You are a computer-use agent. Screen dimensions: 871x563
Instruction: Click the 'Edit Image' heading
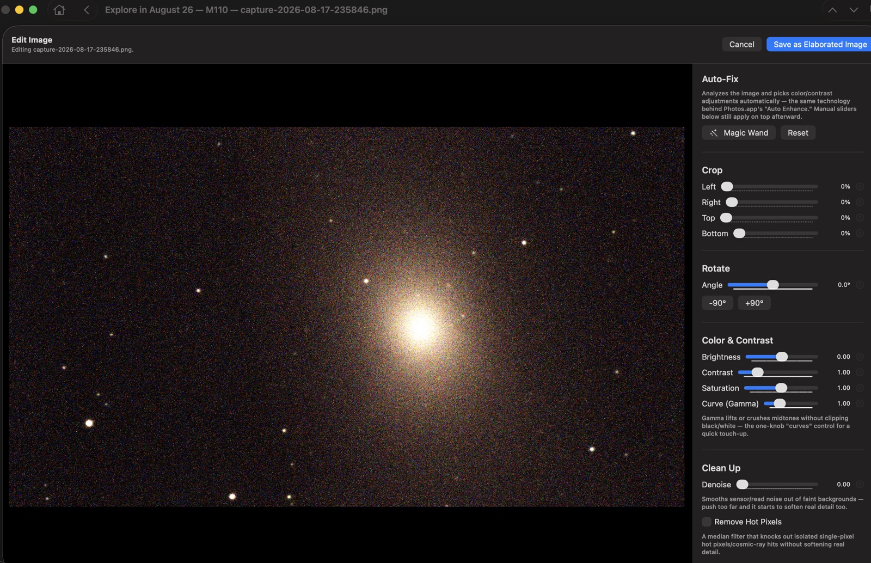(32, 40)
